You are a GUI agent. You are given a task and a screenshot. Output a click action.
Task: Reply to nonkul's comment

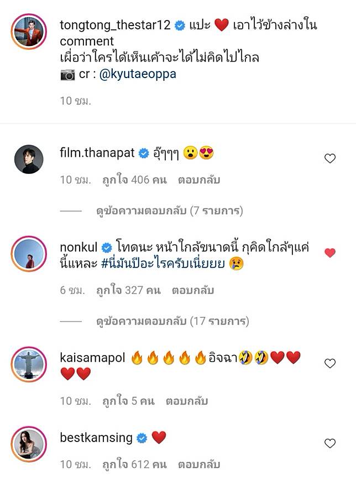[x=193, y=290]
